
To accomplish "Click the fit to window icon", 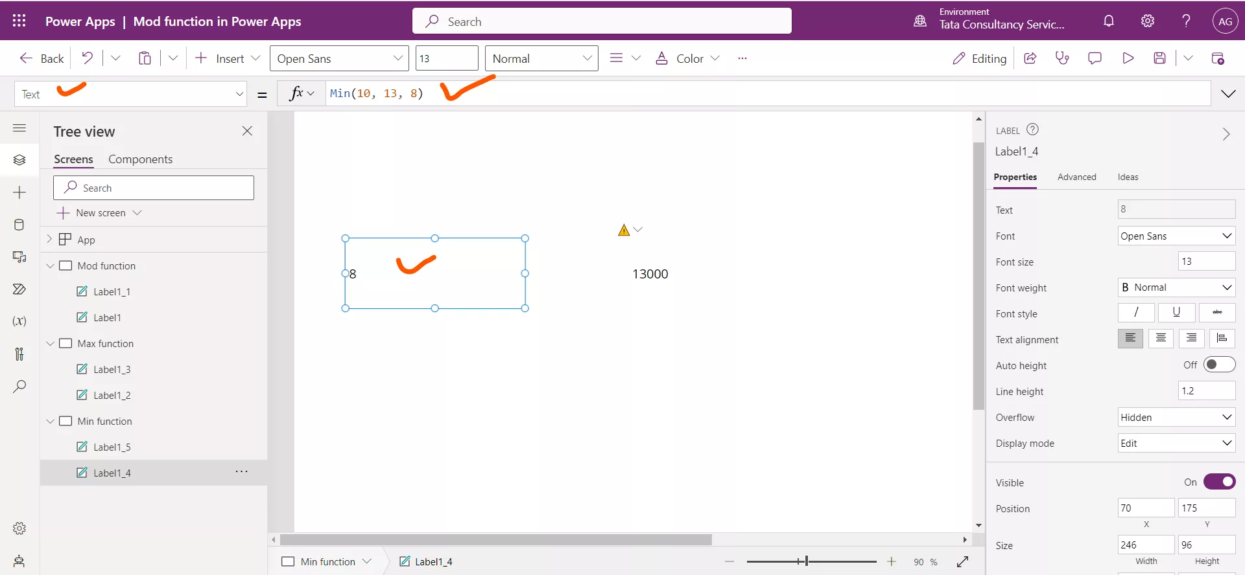I will coord(963,561).
